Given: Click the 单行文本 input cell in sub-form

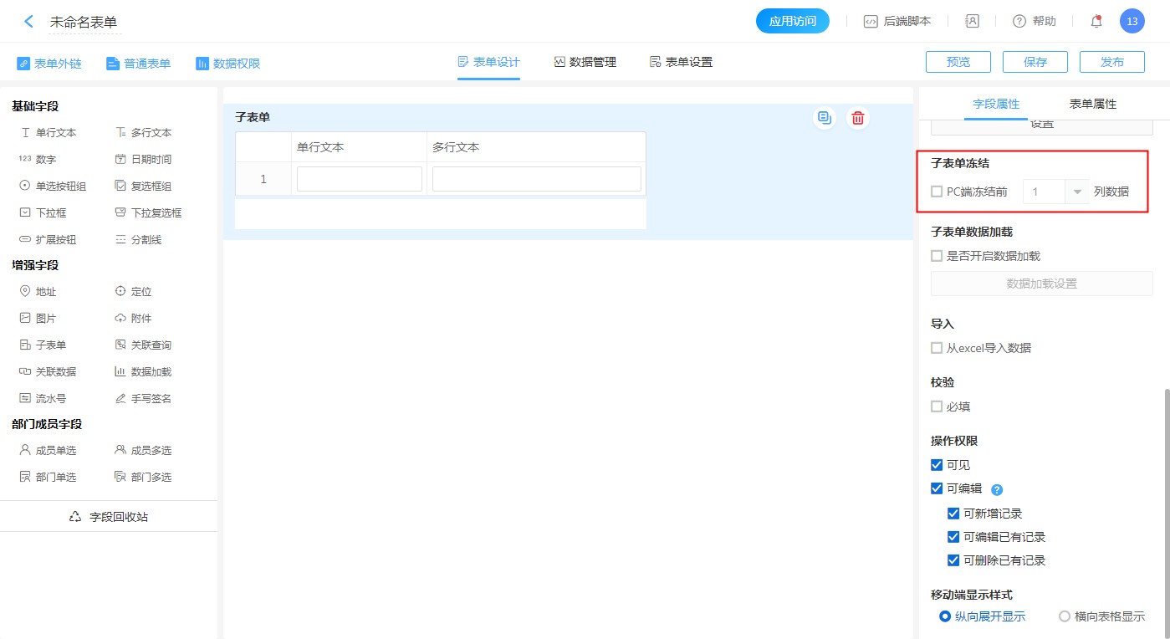Looking at the screenshot, I should 359,179.
